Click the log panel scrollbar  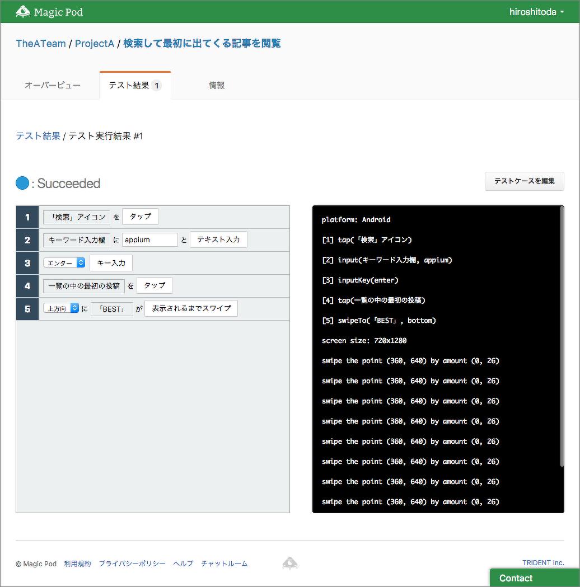pyautogui.click(x=562, y=336)
